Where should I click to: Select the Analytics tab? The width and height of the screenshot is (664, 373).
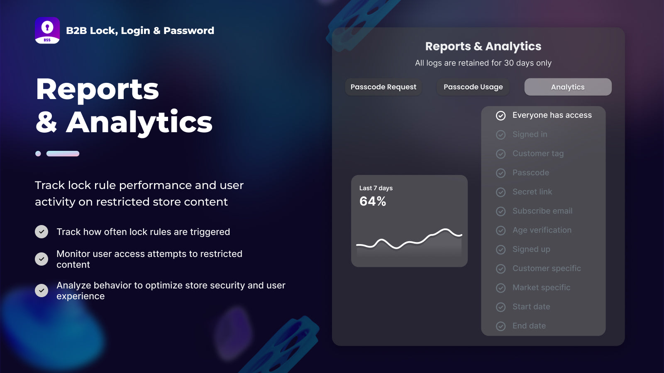[568, 87]
